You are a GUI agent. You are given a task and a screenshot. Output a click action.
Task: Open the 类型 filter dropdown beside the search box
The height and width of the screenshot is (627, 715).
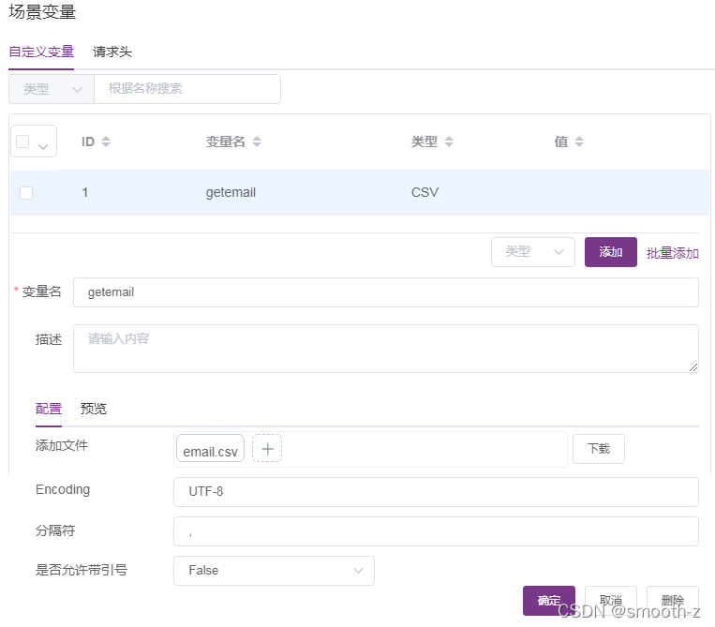[52, 89]
